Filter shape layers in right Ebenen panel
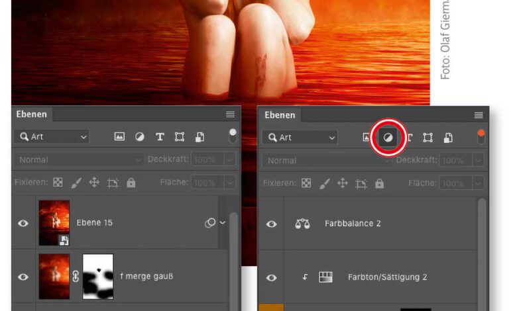Viewport: 517px width, 311px height. [x=428, y=138]
